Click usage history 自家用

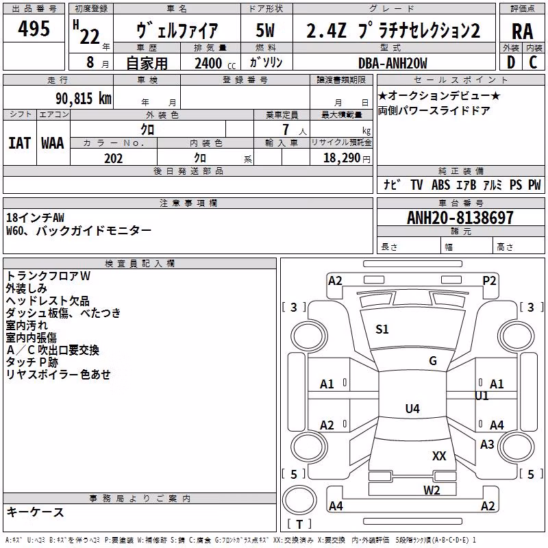click(x=147, y=63)
